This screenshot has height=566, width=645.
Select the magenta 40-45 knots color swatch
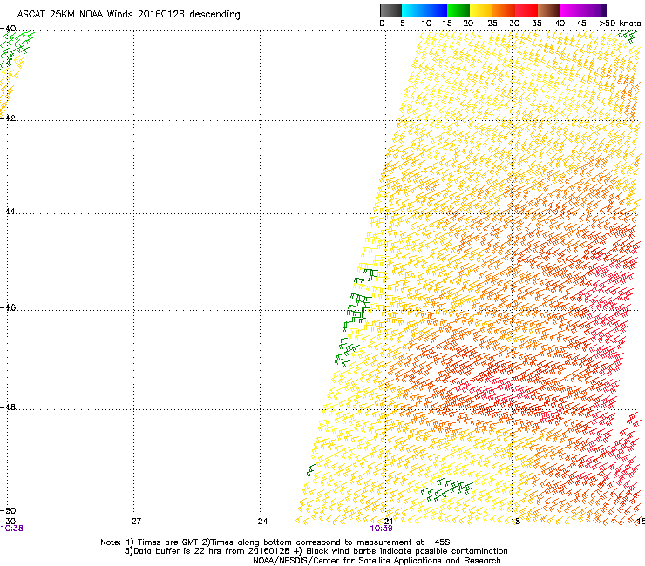[572, 10]
